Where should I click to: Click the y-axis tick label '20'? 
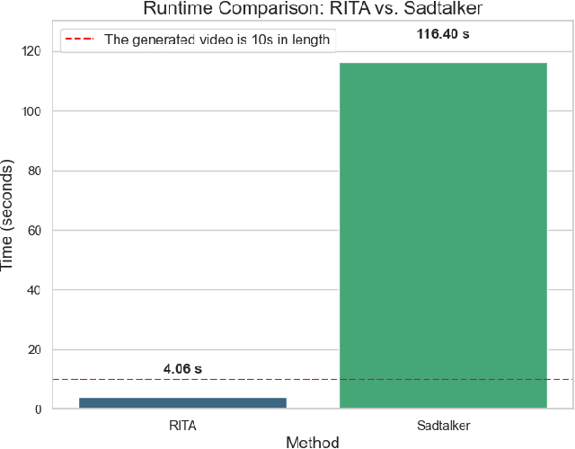pos(36,349)
